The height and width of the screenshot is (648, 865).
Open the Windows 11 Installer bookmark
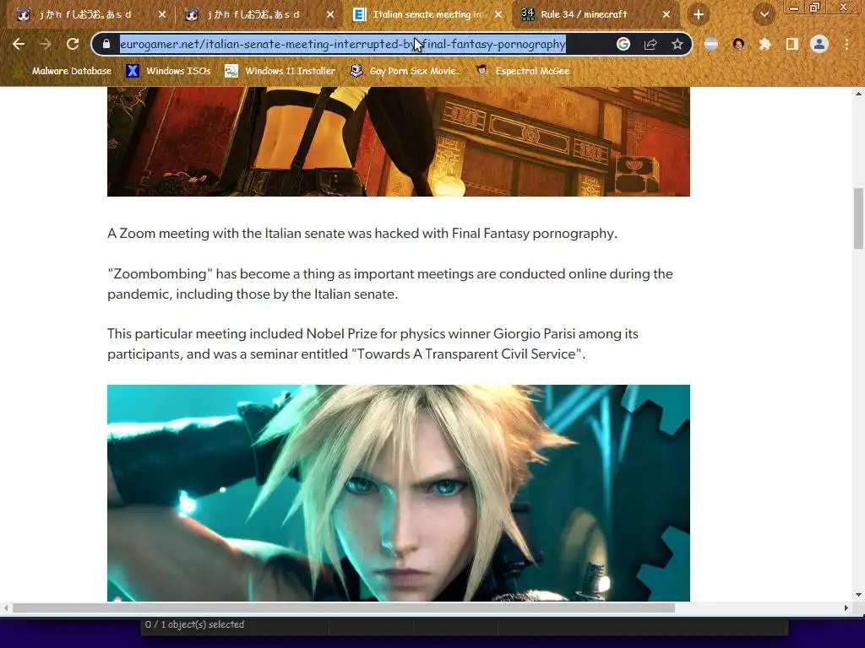pyautogui.click(x=280, y=71)
